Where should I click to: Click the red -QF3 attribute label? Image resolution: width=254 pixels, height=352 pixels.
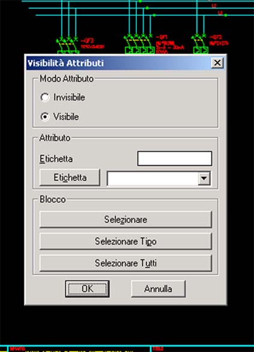[x=87, y=41]
